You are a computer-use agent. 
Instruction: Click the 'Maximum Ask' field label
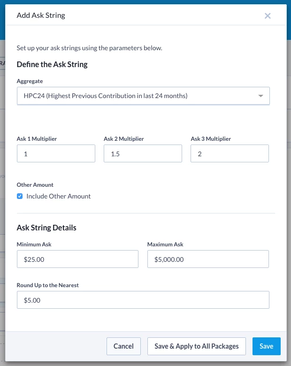tap(165, 244)
